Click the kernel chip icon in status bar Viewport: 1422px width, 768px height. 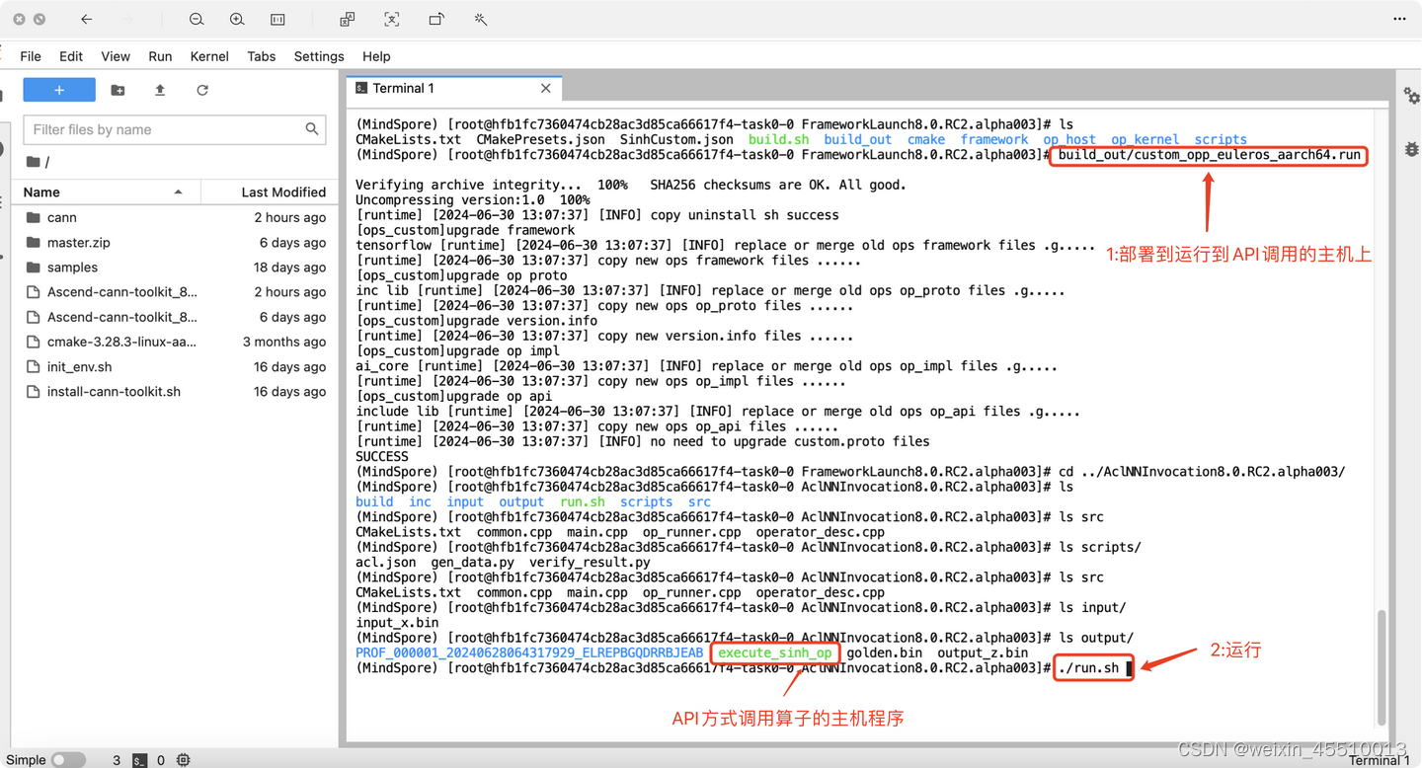[184, 760]
